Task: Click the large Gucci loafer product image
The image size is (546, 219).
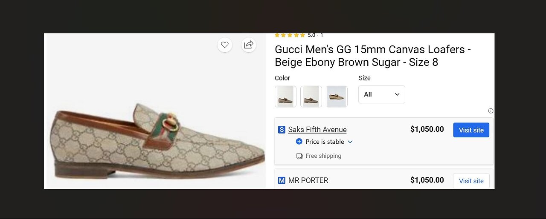Action: coord(158,140)
